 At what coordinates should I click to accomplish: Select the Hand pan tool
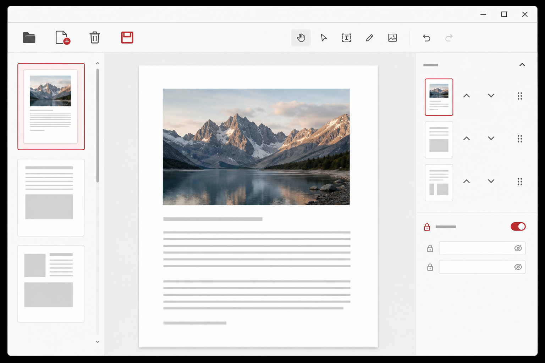[x=301, y=38]
